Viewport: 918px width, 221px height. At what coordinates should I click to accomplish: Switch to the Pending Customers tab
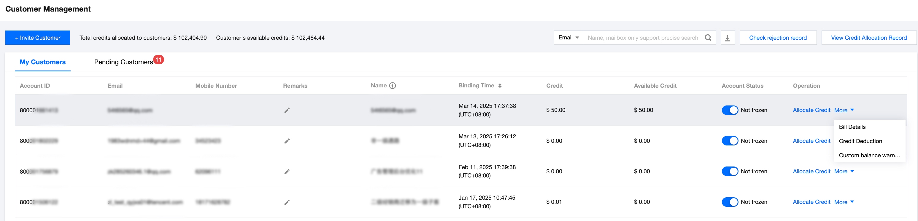pos(123,62)
